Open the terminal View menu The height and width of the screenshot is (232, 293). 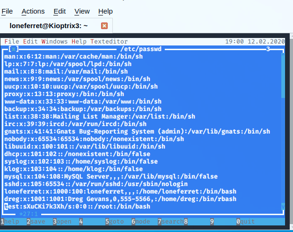[x=82, y=11]
